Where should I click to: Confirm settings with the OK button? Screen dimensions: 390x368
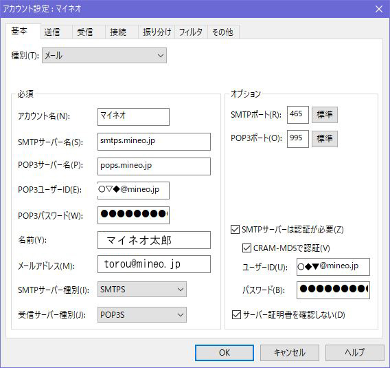(x=225, y=353)
